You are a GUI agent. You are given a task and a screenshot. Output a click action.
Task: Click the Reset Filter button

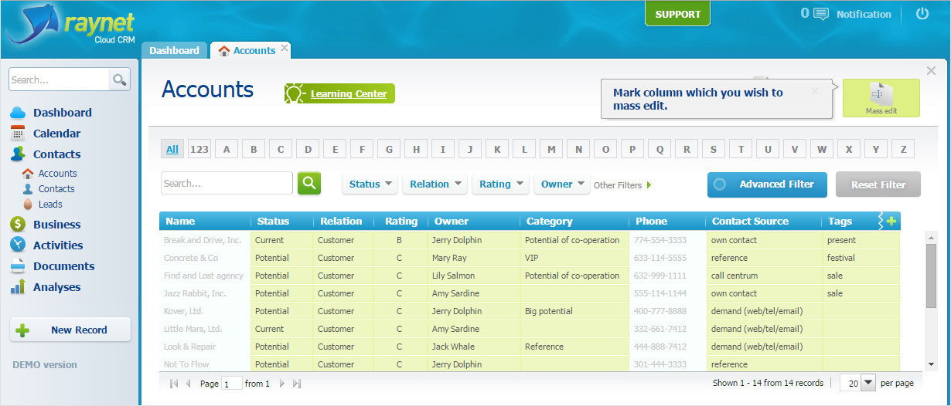pyautogui.click(x=878, y=184)
